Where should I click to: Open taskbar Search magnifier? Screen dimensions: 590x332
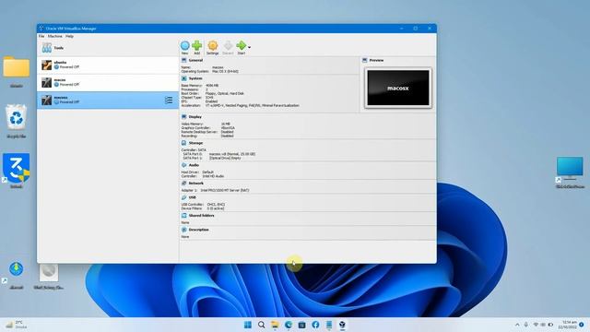point(262,325)
